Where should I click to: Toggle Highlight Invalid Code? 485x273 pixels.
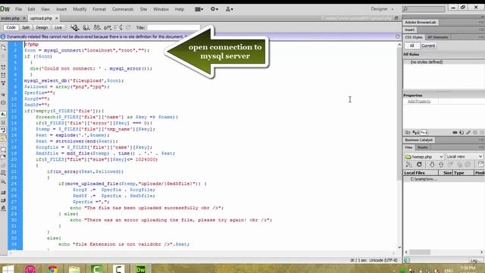(x=3, y=122)
